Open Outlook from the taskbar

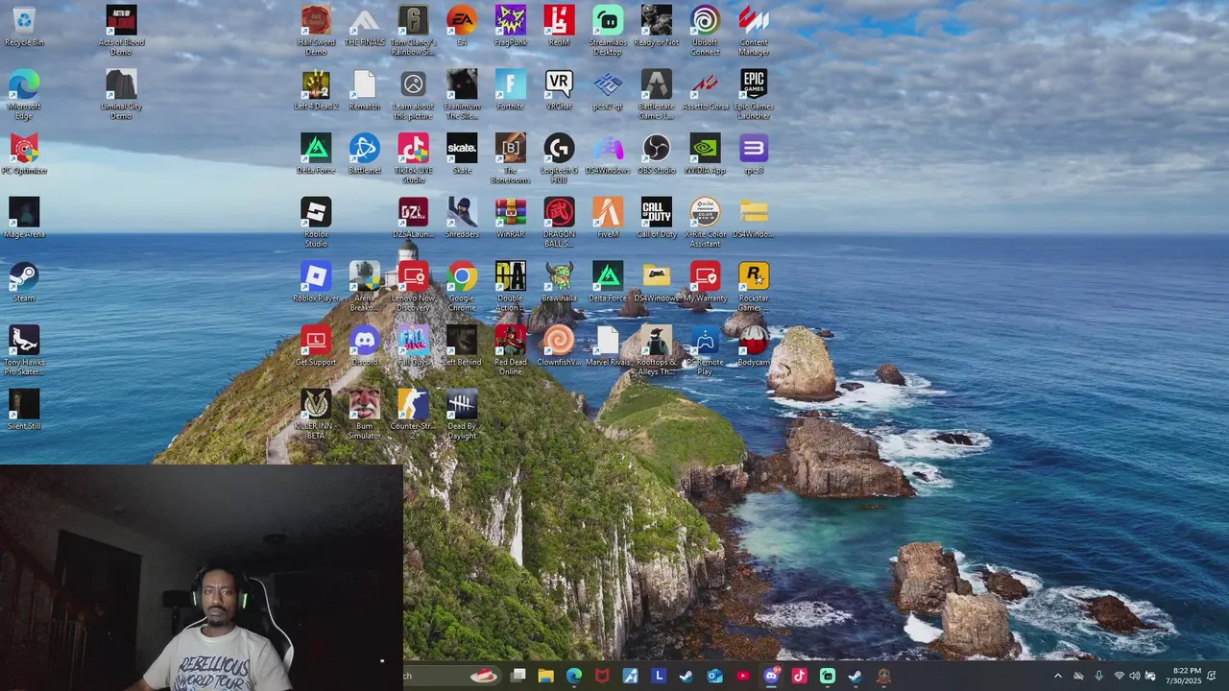click(714, 677)
